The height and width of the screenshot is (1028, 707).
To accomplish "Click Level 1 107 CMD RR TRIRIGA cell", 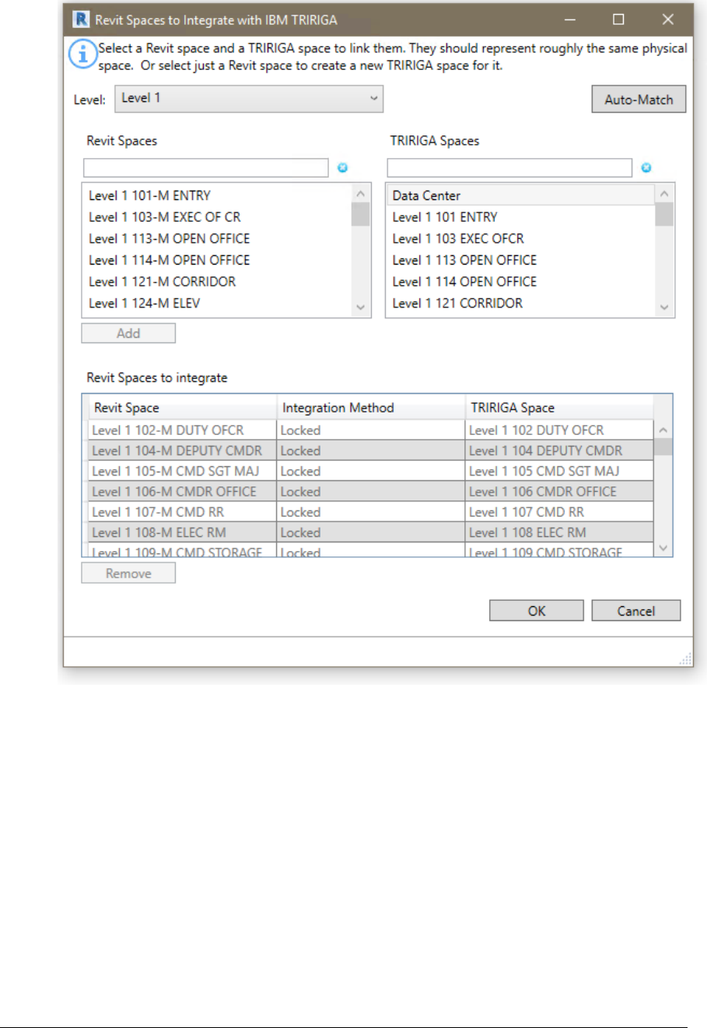I will point(559,512).
